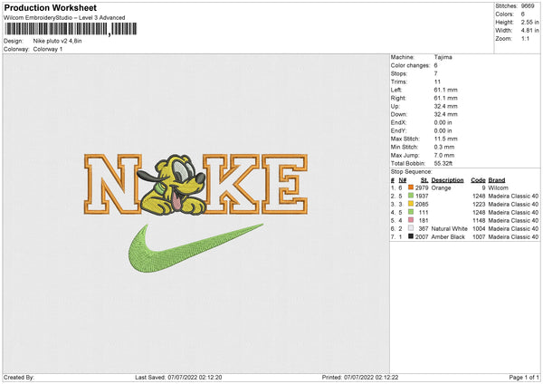Click the code 1223 in row 3

(479, 204)
